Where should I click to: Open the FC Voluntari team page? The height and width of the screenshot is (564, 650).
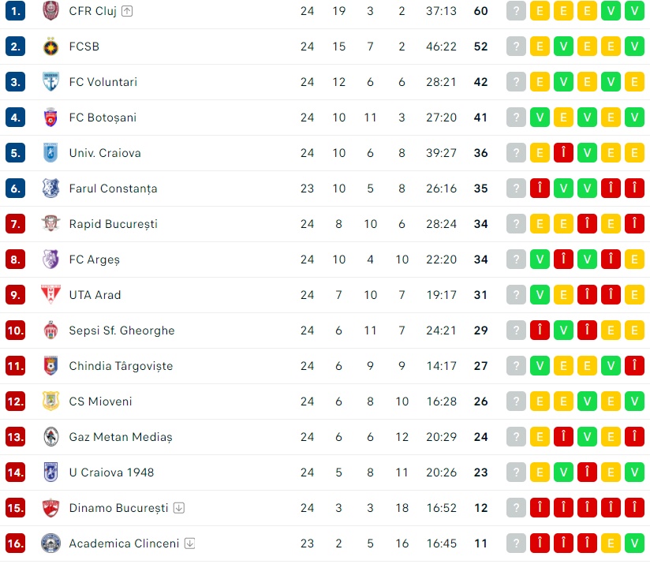pyautogui.click(x=103, y=82)
